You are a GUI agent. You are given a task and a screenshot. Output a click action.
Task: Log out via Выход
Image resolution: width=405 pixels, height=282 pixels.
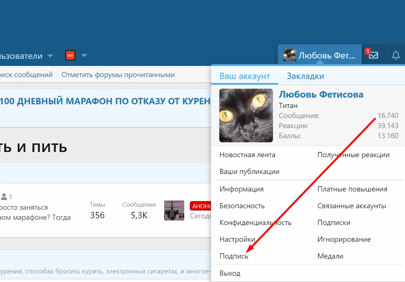coord(230,273)
